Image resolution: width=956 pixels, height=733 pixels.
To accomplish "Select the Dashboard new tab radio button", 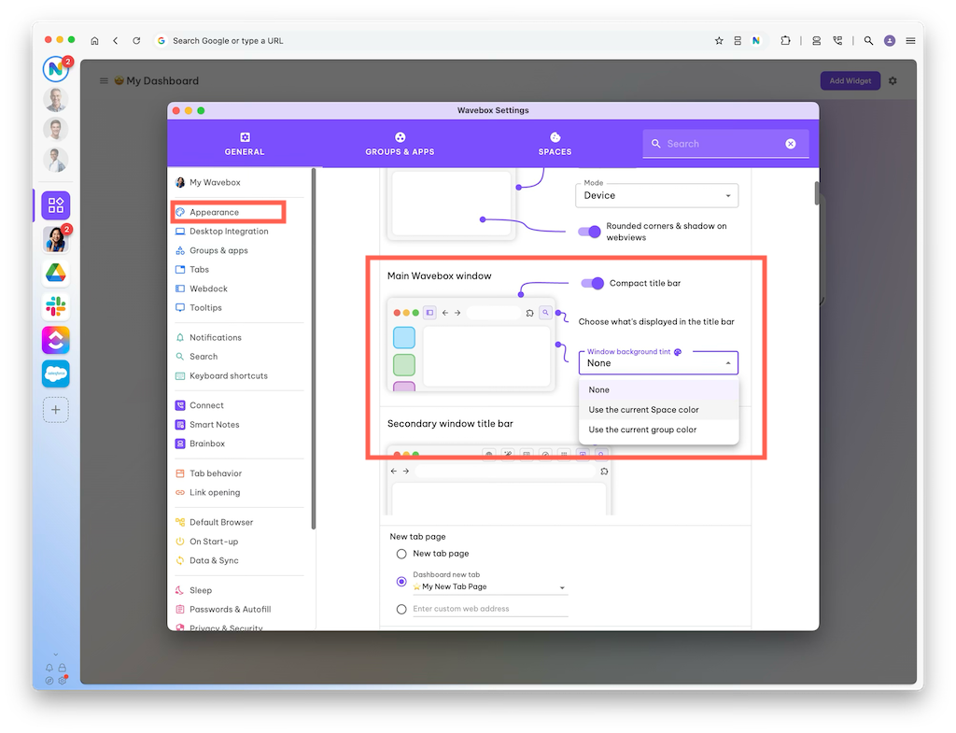I will pos(401,582).
